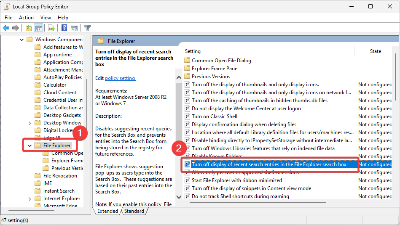The image size is (400, 225).
Task: Click the Filter funnel toolbar icon
Action: (88, 28)
